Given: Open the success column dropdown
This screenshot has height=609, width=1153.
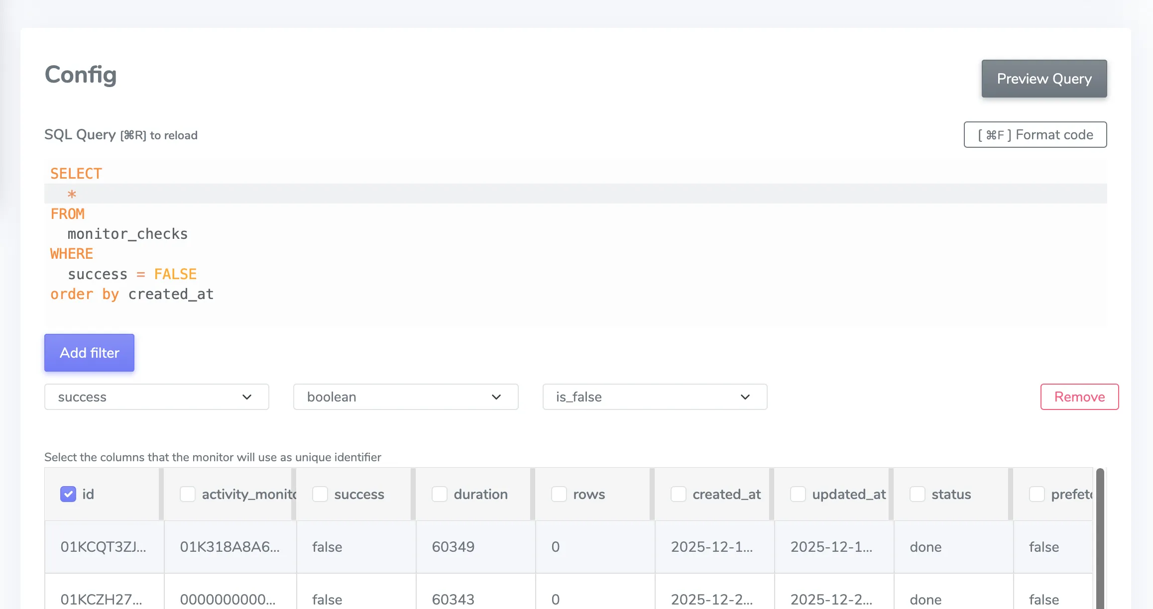Looking at the screenshot, I should 156,397.
